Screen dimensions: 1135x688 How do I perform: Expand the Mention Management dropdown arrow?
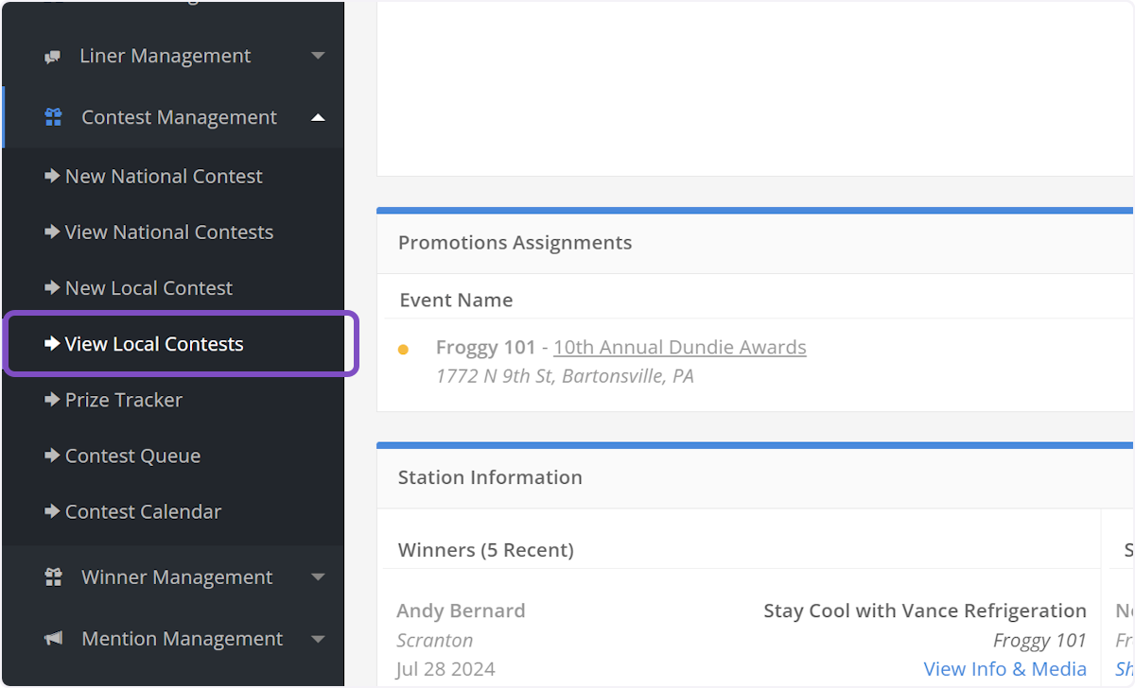pyautogui.click(x=318, y=639)
